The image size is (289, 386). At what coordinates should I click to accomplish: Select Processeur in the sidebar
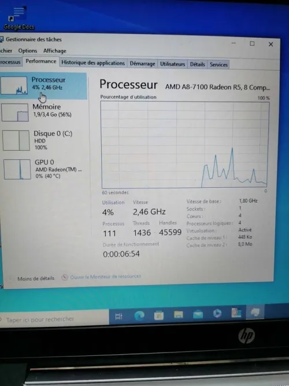(43, 85)
